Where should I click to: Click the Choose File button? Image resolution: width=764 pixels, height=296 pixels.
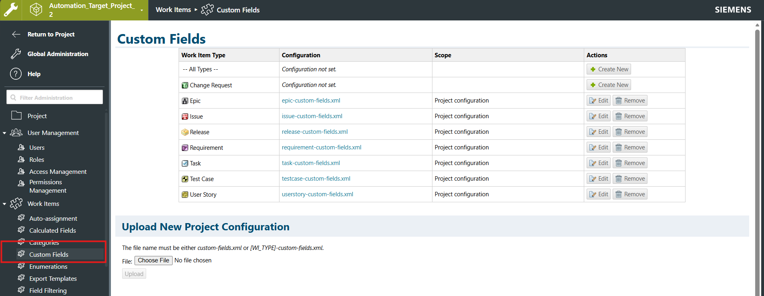(x=153, y=260)
